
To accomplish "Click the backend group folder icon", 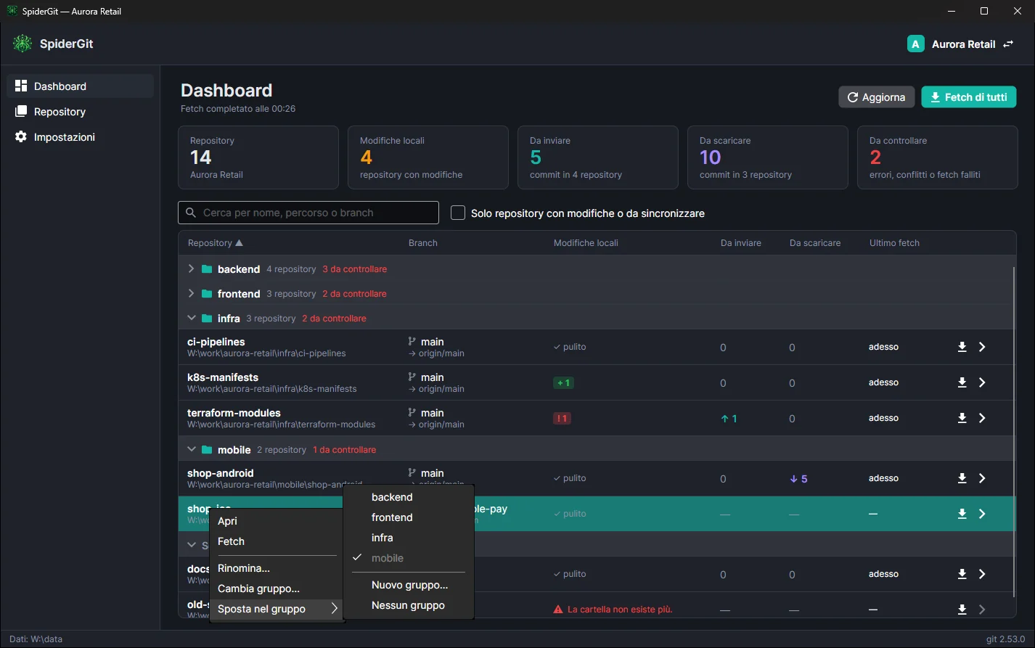I will [x=207, y=269].
